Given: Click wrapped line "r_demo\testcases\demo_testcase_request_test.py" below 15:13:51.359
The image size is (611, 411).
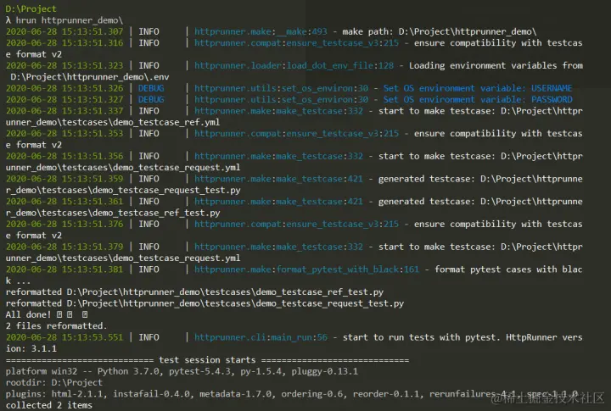Looking at the screenshot, I should pyautogui.click(x=123, y=190).
